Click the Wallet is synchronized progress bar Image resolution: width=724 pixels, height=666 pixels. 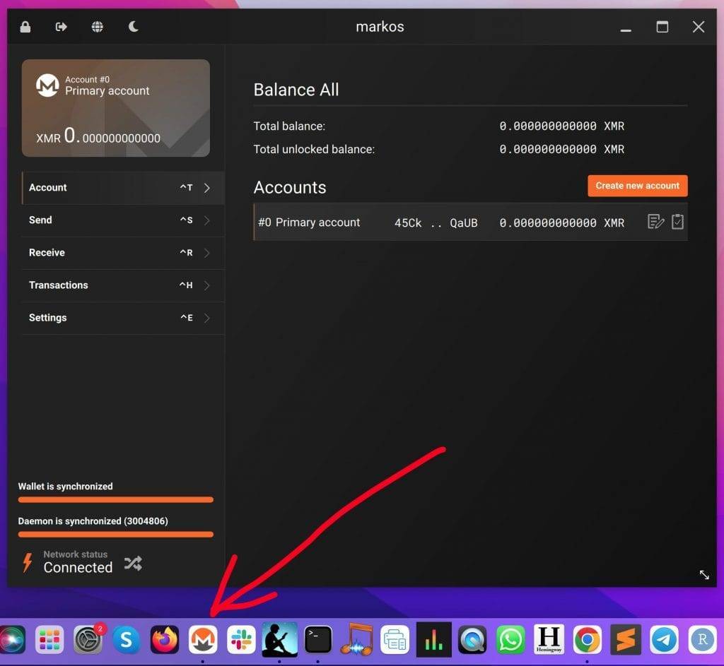coord(116,499)
